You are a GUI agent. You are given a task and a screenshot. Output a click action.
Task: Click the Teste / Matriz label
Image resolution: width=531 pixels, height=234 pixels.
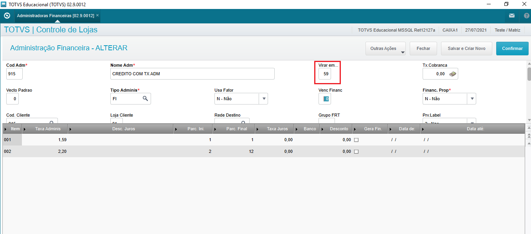click(508, 30)
